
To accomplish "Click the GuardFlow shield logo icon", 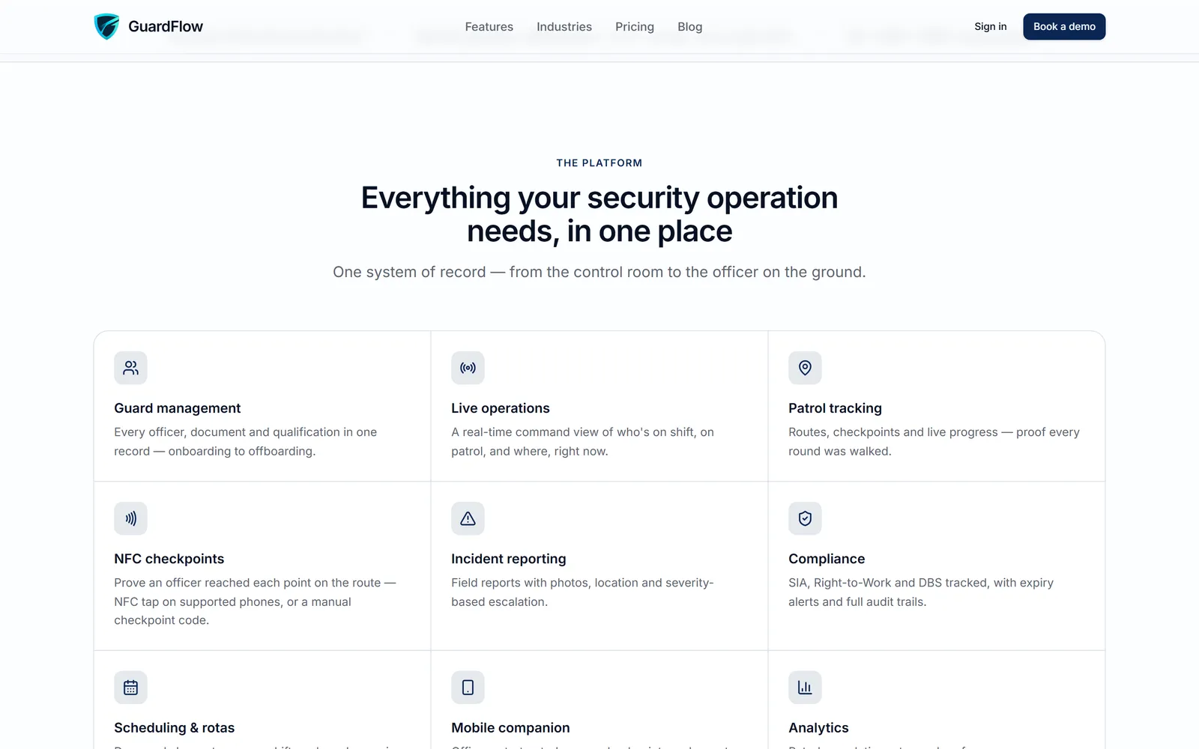I will click(106, 26).
